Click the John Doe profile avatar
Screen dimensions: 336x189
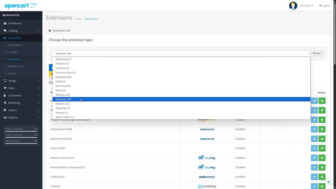pyautogui.click(x=293, y=6)
